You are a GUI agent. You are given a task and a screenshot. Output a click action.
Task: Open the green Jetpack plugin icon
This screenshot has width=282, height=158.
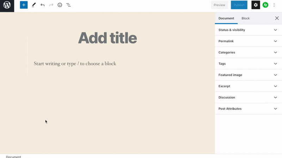coord(265,5)
